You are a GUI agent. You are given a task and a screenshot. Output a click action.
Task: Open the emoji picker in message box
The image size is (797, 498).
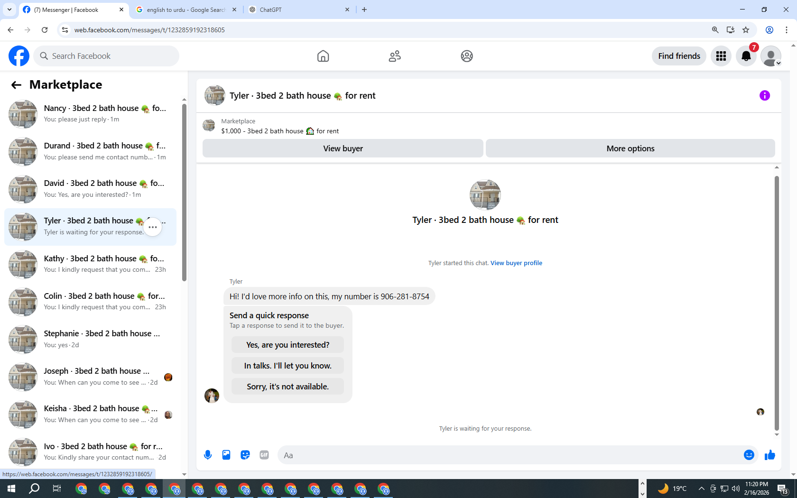(x=749, y=455)
